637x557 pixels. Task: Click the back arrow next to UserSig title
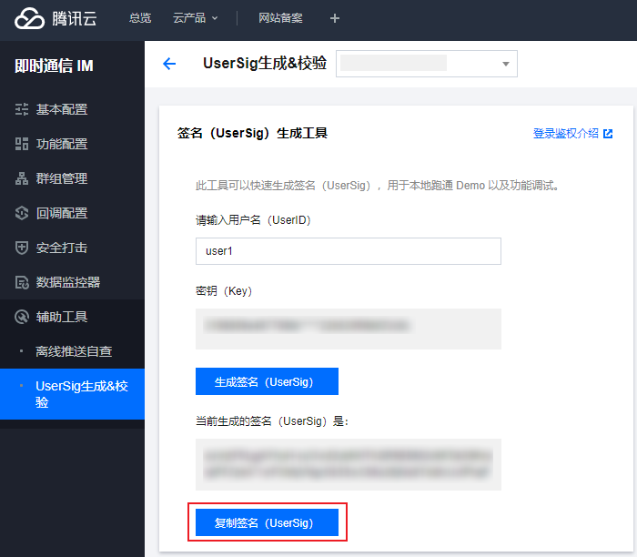pos(169,64)
